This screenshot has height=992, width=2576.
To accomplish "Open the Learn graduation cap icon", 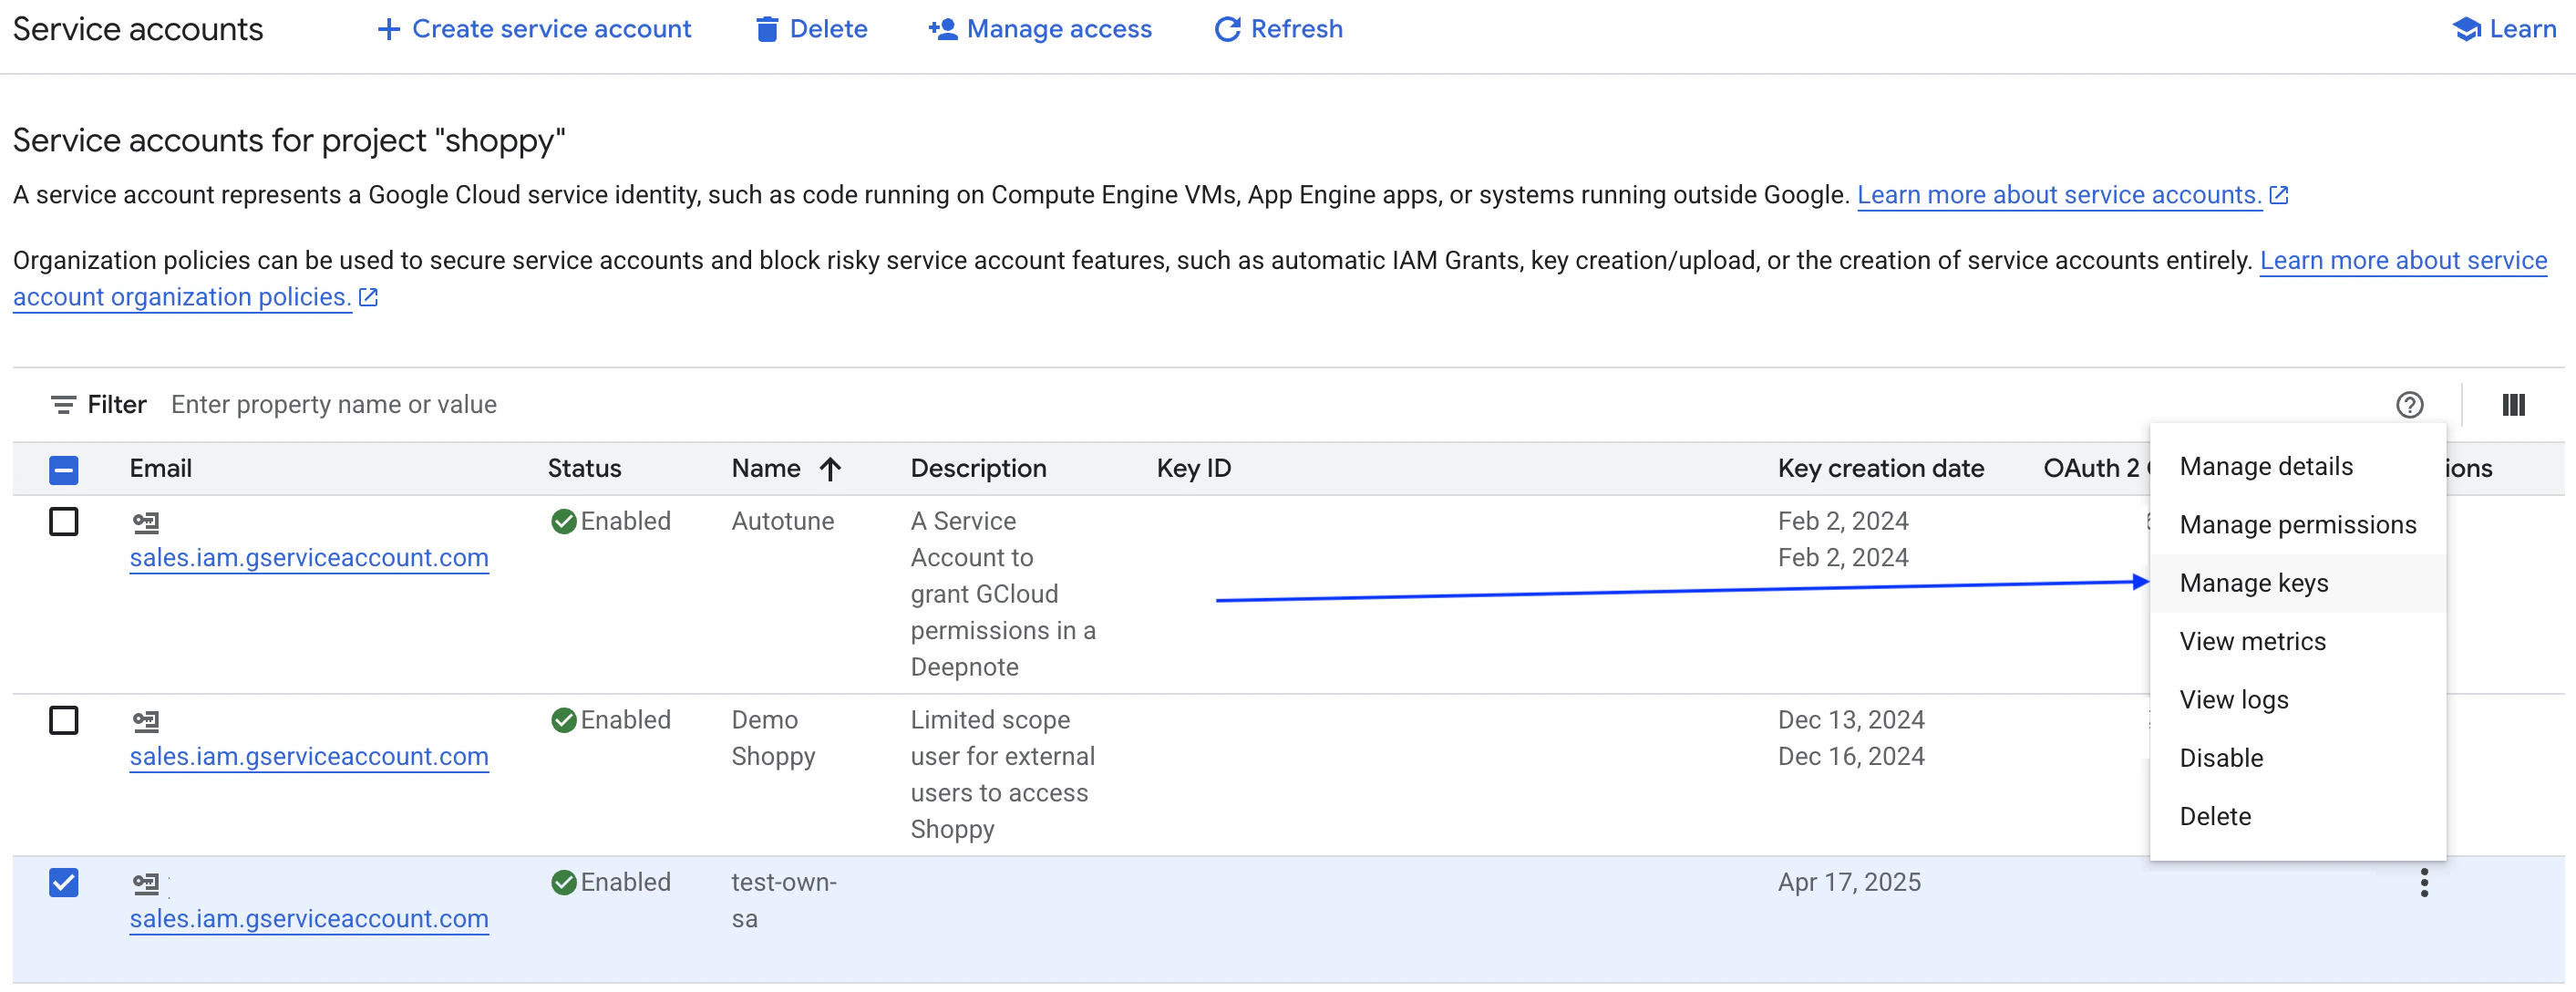I will tap(2466, 29).
